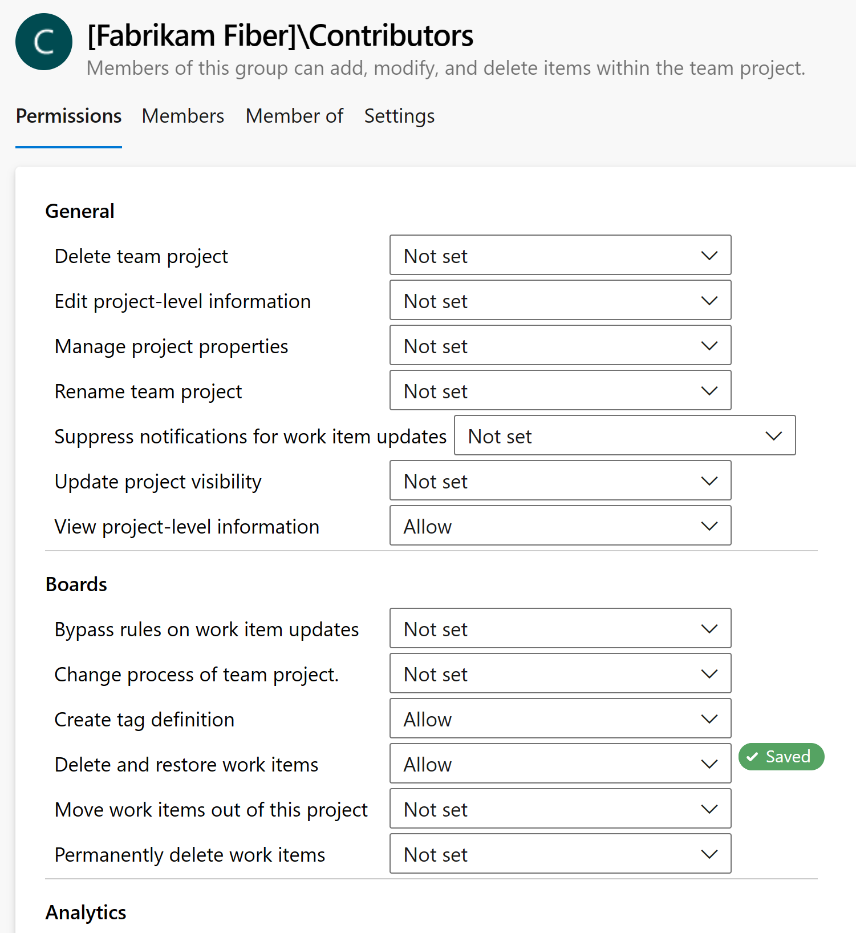Click the Saved confirmation badge
This screenshot has width=856, height=933.
pyautogui.click(x=781, y=757)
